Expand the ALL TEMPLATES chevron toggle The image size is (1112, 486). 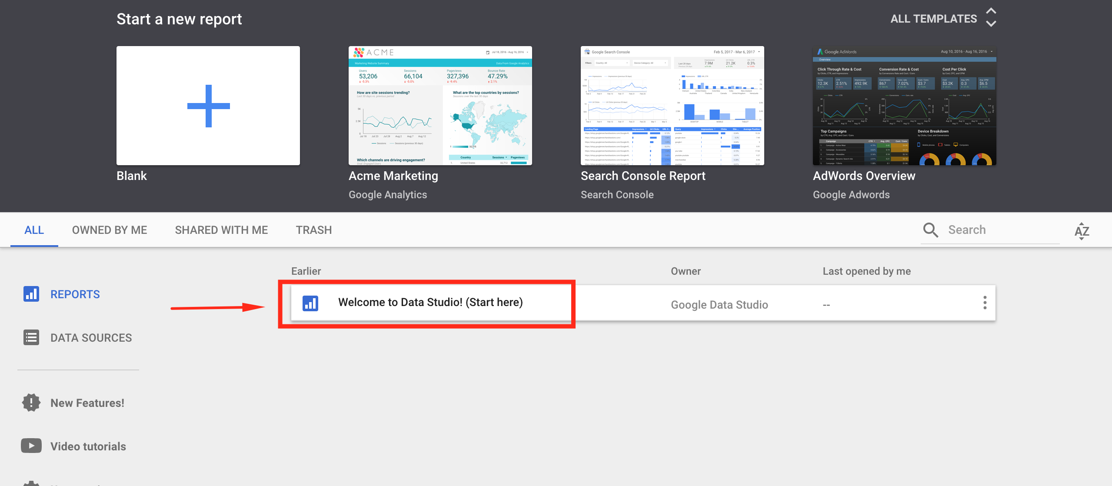(991, 17)
